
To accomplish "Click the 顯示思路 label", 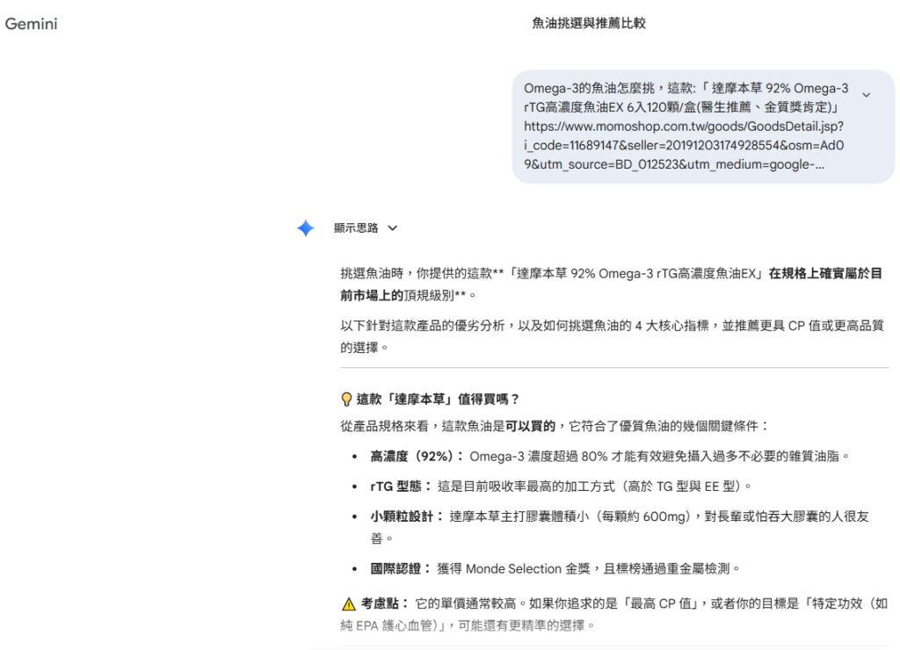I will pyautogui.click(x=356, y=228).
